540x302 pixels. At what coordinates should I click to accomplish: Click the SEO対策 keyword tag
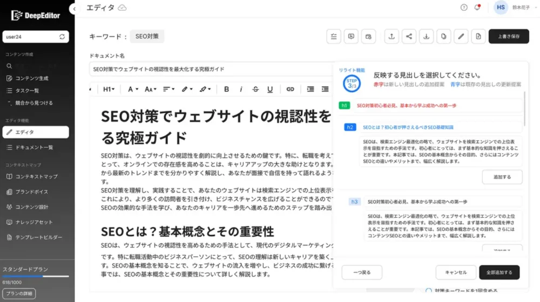147,37
